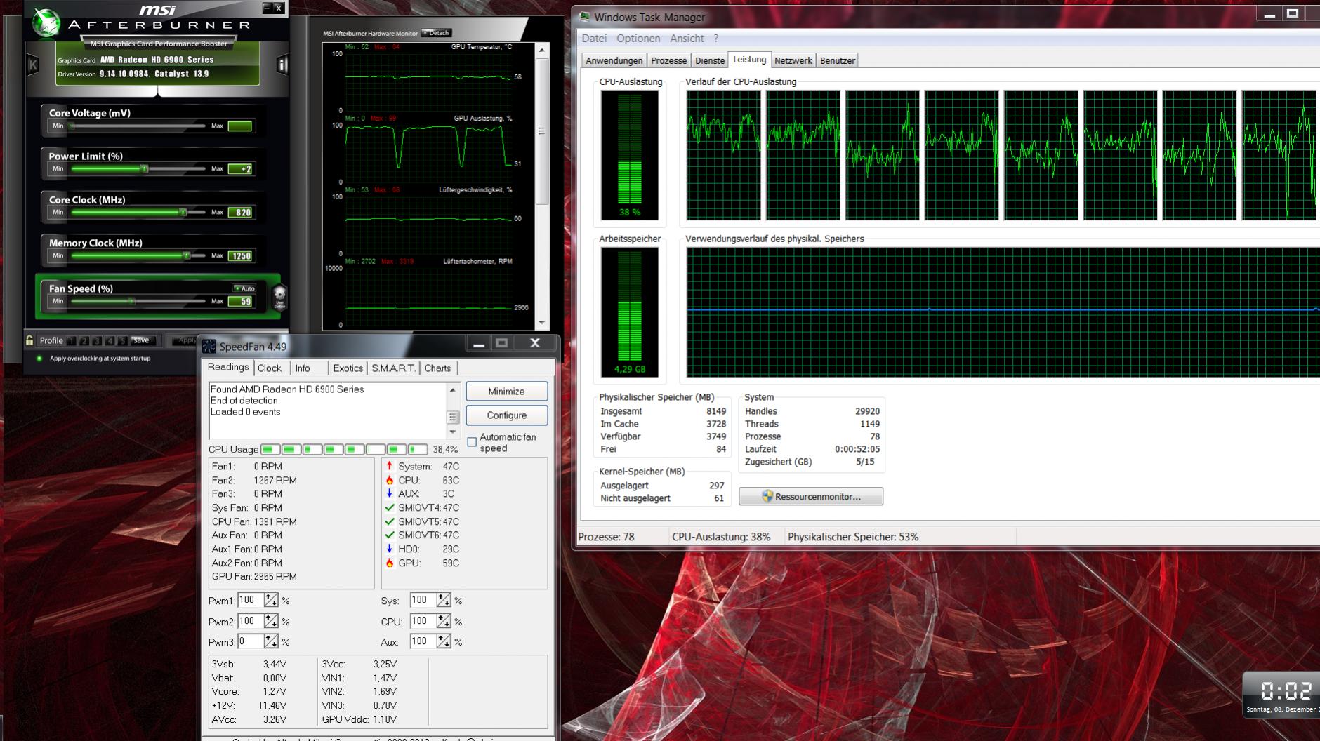The image size is (1320, 741).
Task: Click the hardware monitor scrollbar down arrow
Action: 542,323
